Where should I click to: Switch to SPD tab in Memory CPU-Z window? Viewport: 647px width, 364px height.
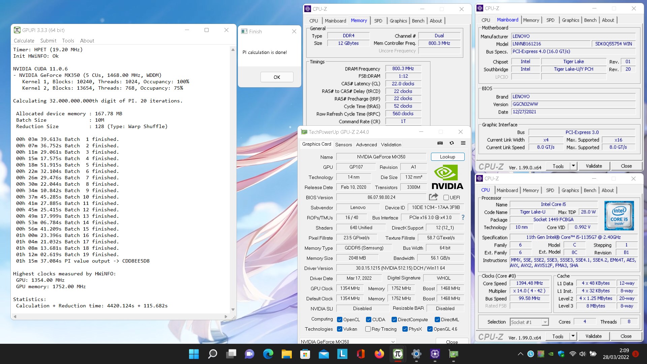pyautogui.click(x=378, y=21)
